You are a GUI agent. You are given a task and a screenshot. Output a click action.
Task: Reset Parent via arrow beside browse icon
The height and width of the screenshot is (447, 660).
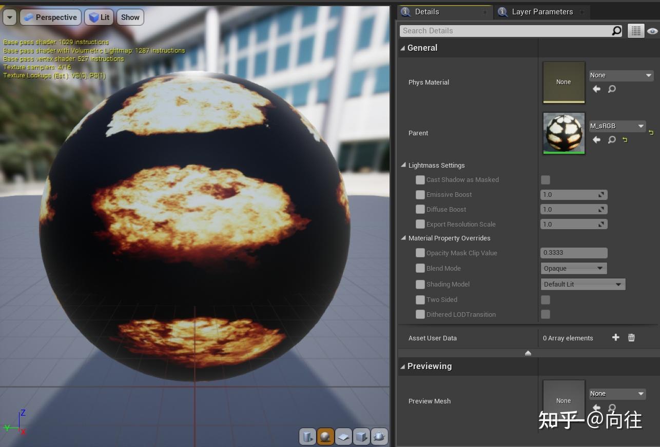(x=625, y=139)
